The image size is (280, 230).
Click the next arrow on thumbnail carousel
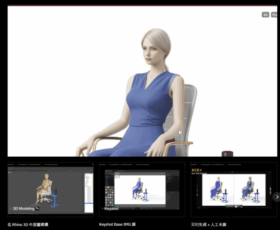(276, 197)
